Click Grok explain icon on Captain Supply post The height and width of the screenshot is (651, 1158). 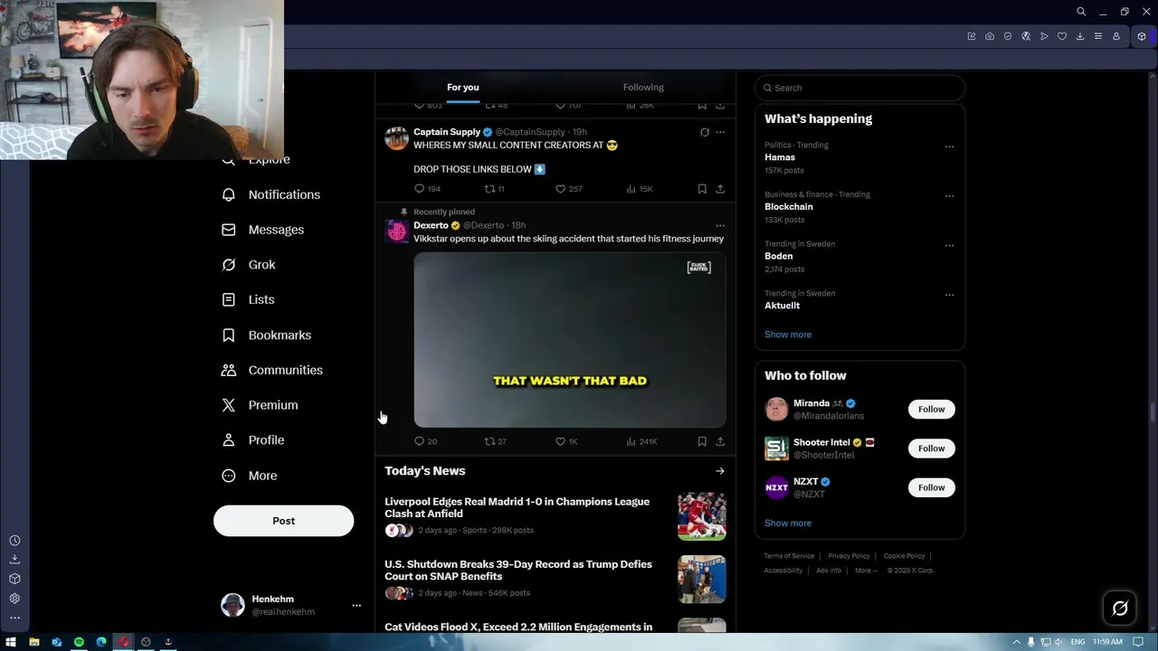tap(705, 132)
